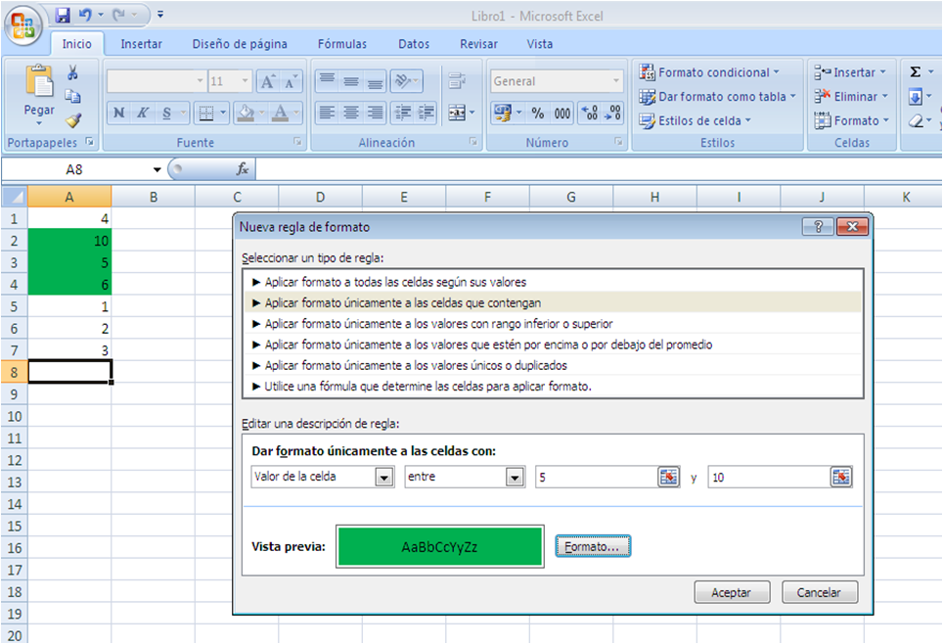This screenshot has height=644, width=943.
Task: Click the Format Painter brush icon
Action: click(72, 119)
